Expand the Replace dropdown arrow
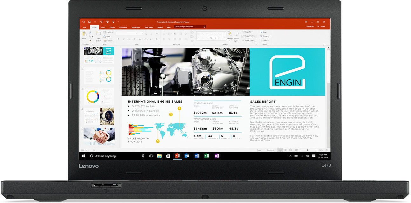This screenshot has width=411, height=203. pos(270,36)
